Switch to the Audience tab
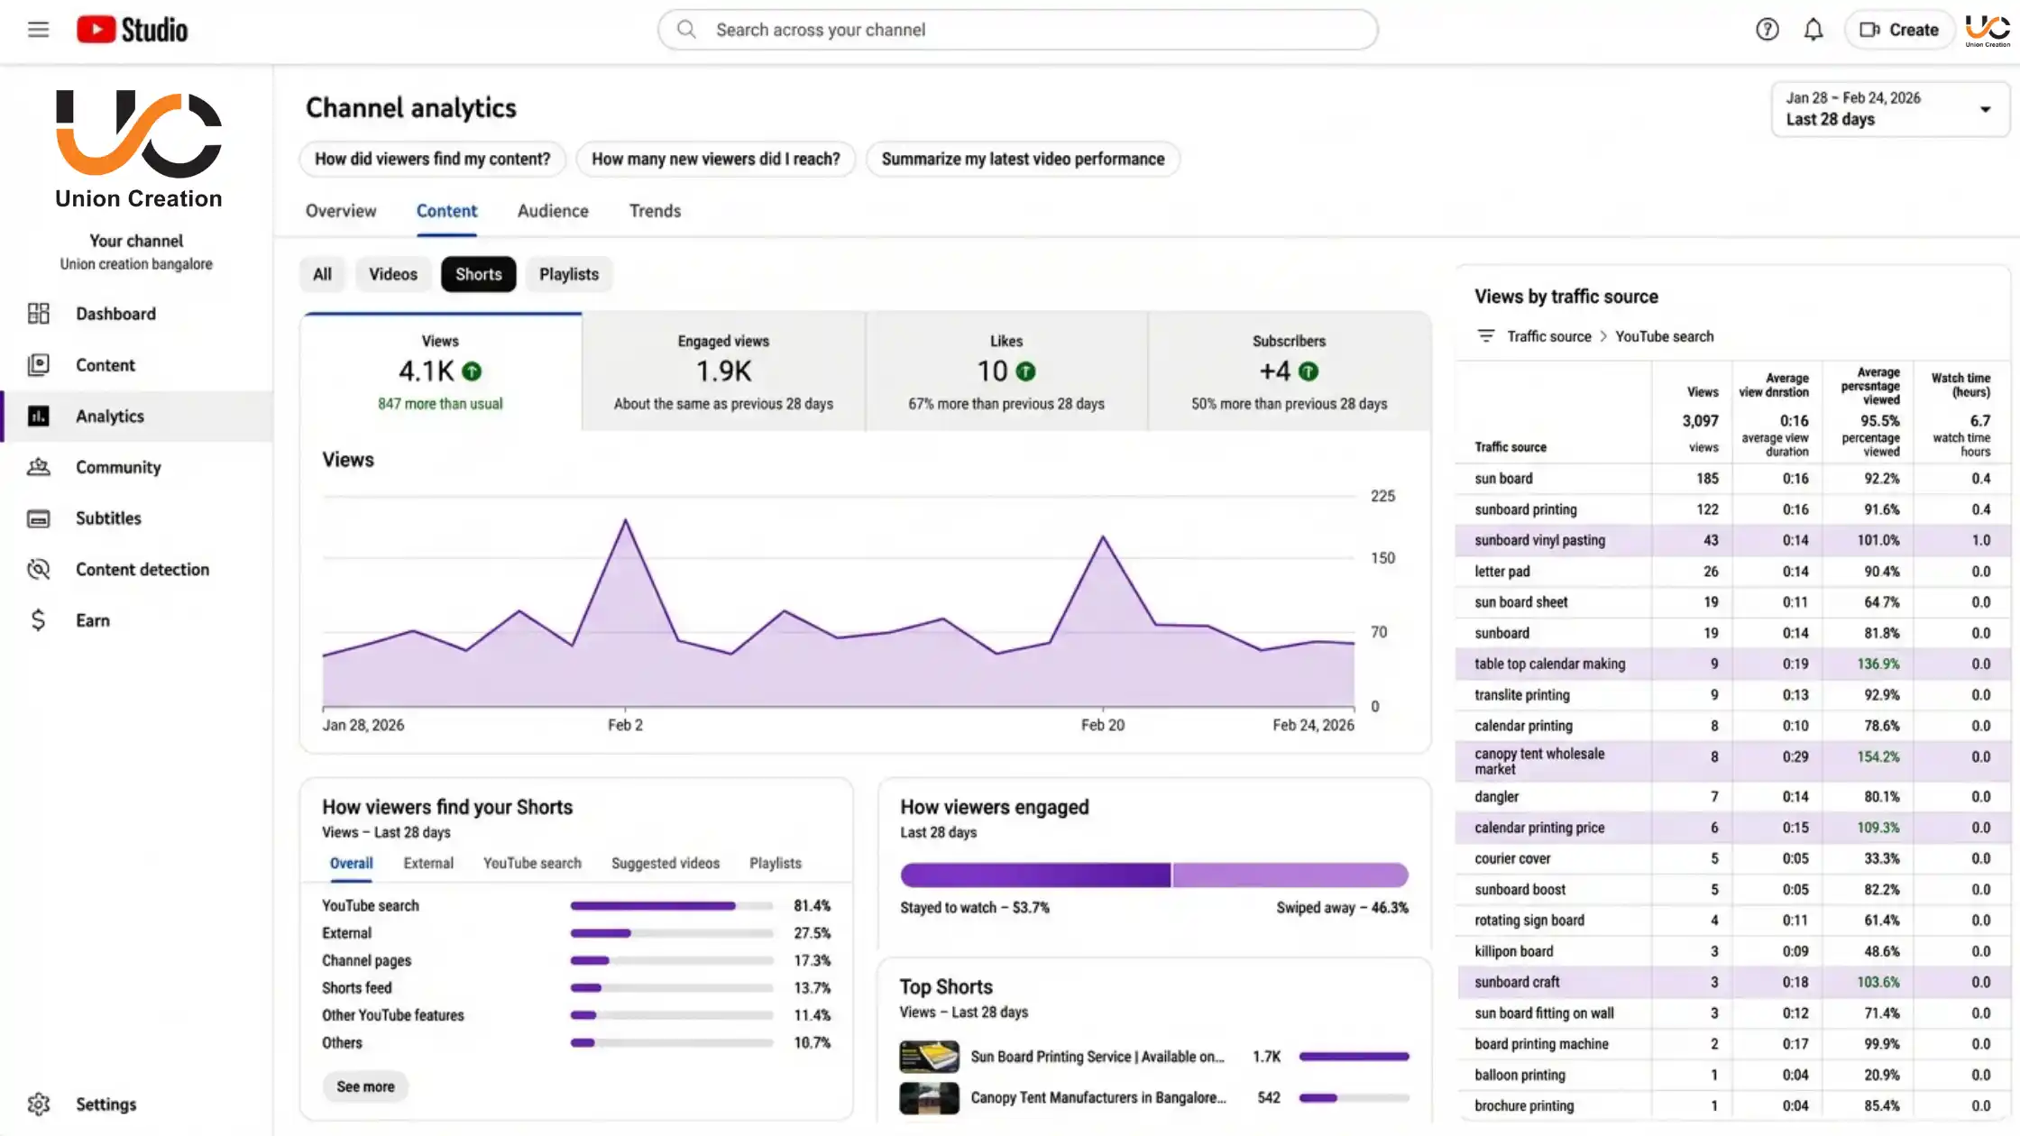The width and height of the screenshot is (2020, 1136). point(552,210)
